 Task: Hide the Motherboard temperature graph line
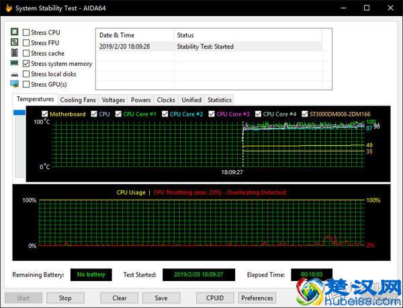pos(45,114)
